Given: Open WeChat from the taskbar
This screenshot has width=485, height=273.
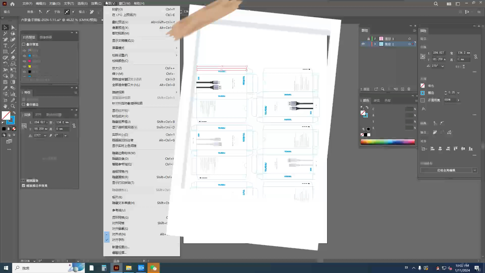Looking at the screenshot, I should click(154, 268).
